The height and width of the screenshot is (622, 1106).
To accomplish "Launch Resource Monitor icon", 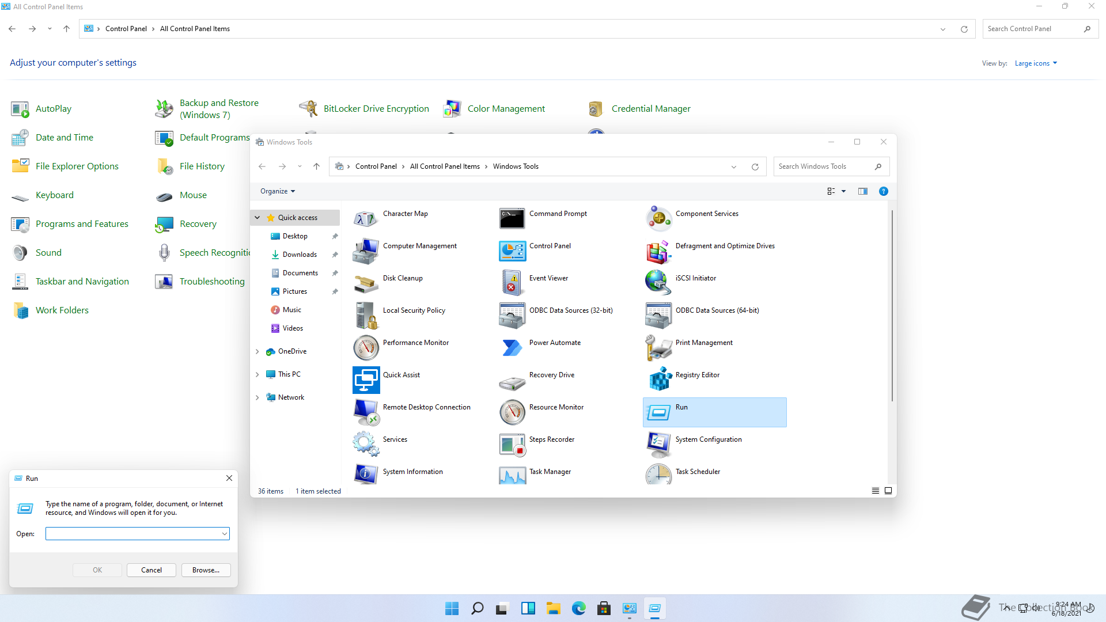I will click(512, 412).
